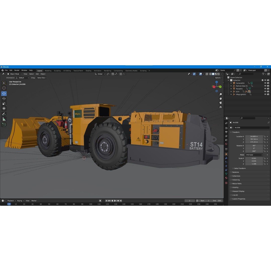Click the viewport zoom magnifier icon
The height and width of the screenshot is (271, 271).
point(221,94)
